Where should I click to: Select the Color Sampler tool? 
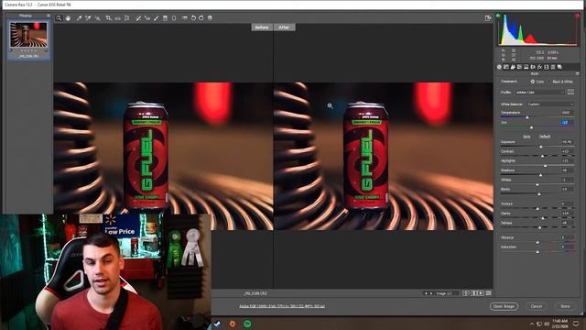pos(88,18)
